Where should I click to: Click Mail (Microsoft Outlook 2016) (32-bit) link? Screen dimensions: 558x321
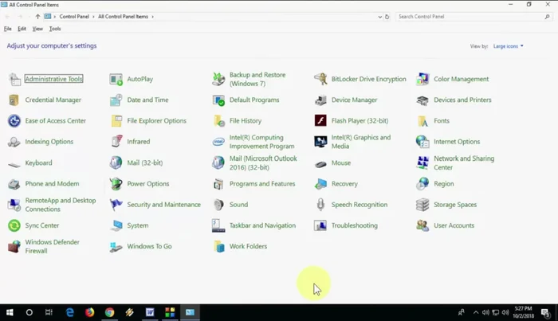(x=263, y=162)
